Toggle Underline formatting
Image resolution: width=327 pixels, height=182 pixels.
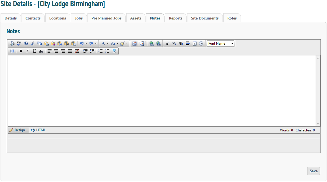point(34,51)
